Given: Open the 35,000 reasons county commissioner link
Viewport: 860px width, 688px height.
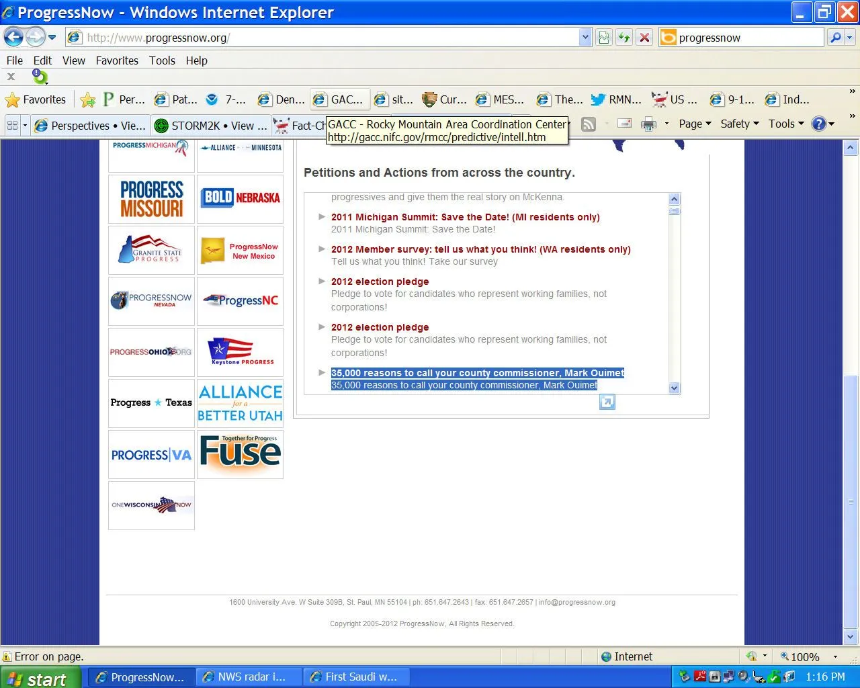Looking at the screenshot, I should (478, 373).
